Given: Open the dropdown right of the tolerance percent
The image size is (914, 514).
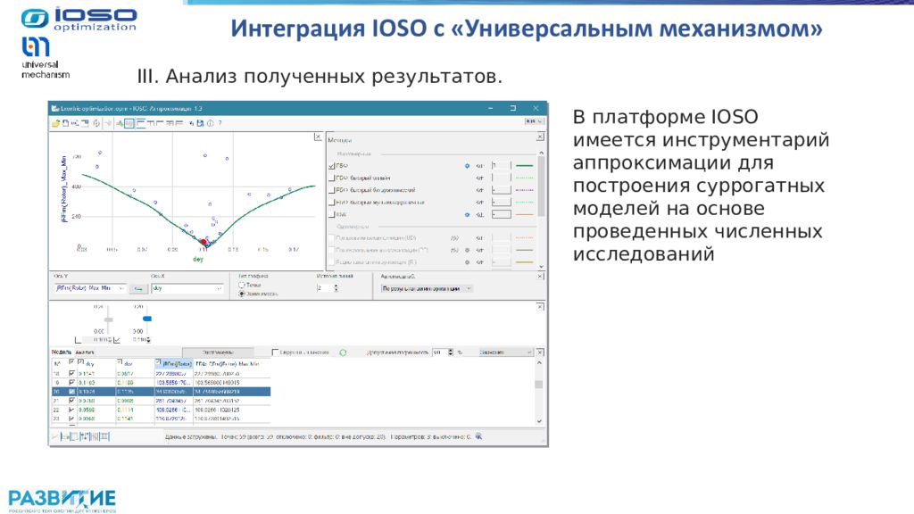Looking at the screenshot, I should point(505,352).
